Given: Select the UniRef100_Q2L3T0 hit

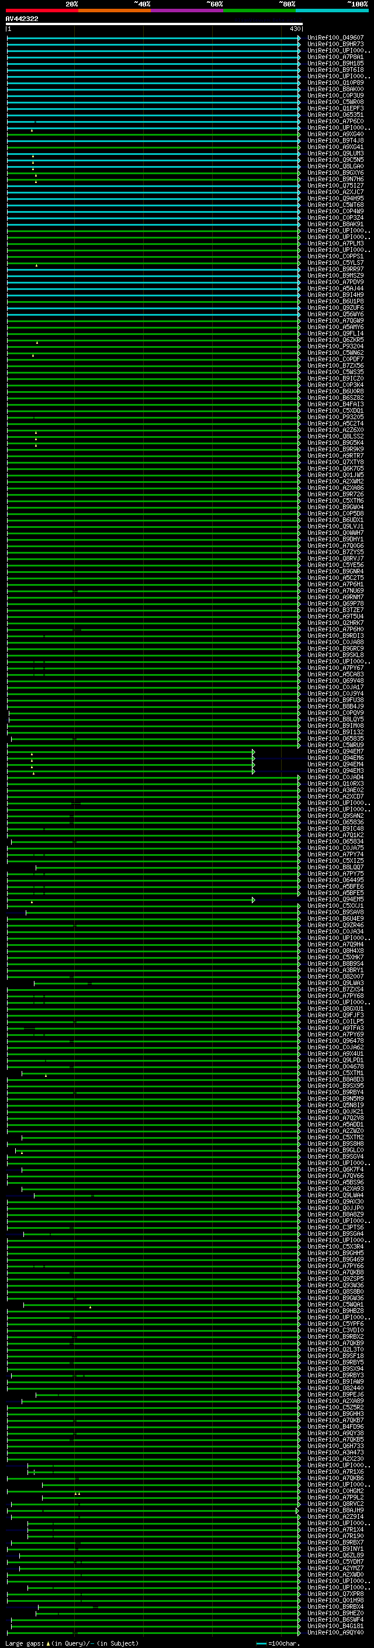Looking at the screenshot, I should (x=335, y=1349).
